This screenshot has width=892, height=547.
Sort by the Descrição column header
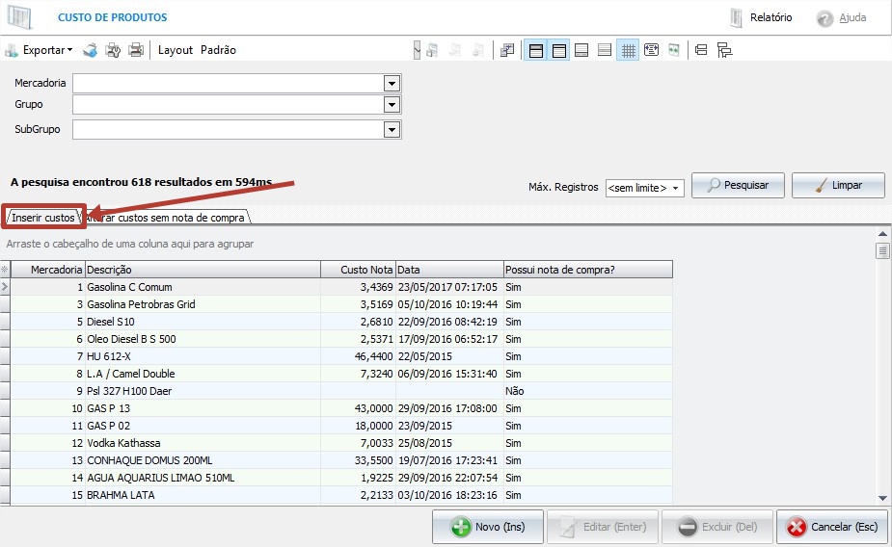tap(203, 270)
